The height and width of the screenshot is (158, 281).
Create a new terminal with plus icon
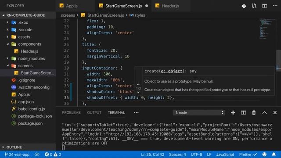pos(233,112)
